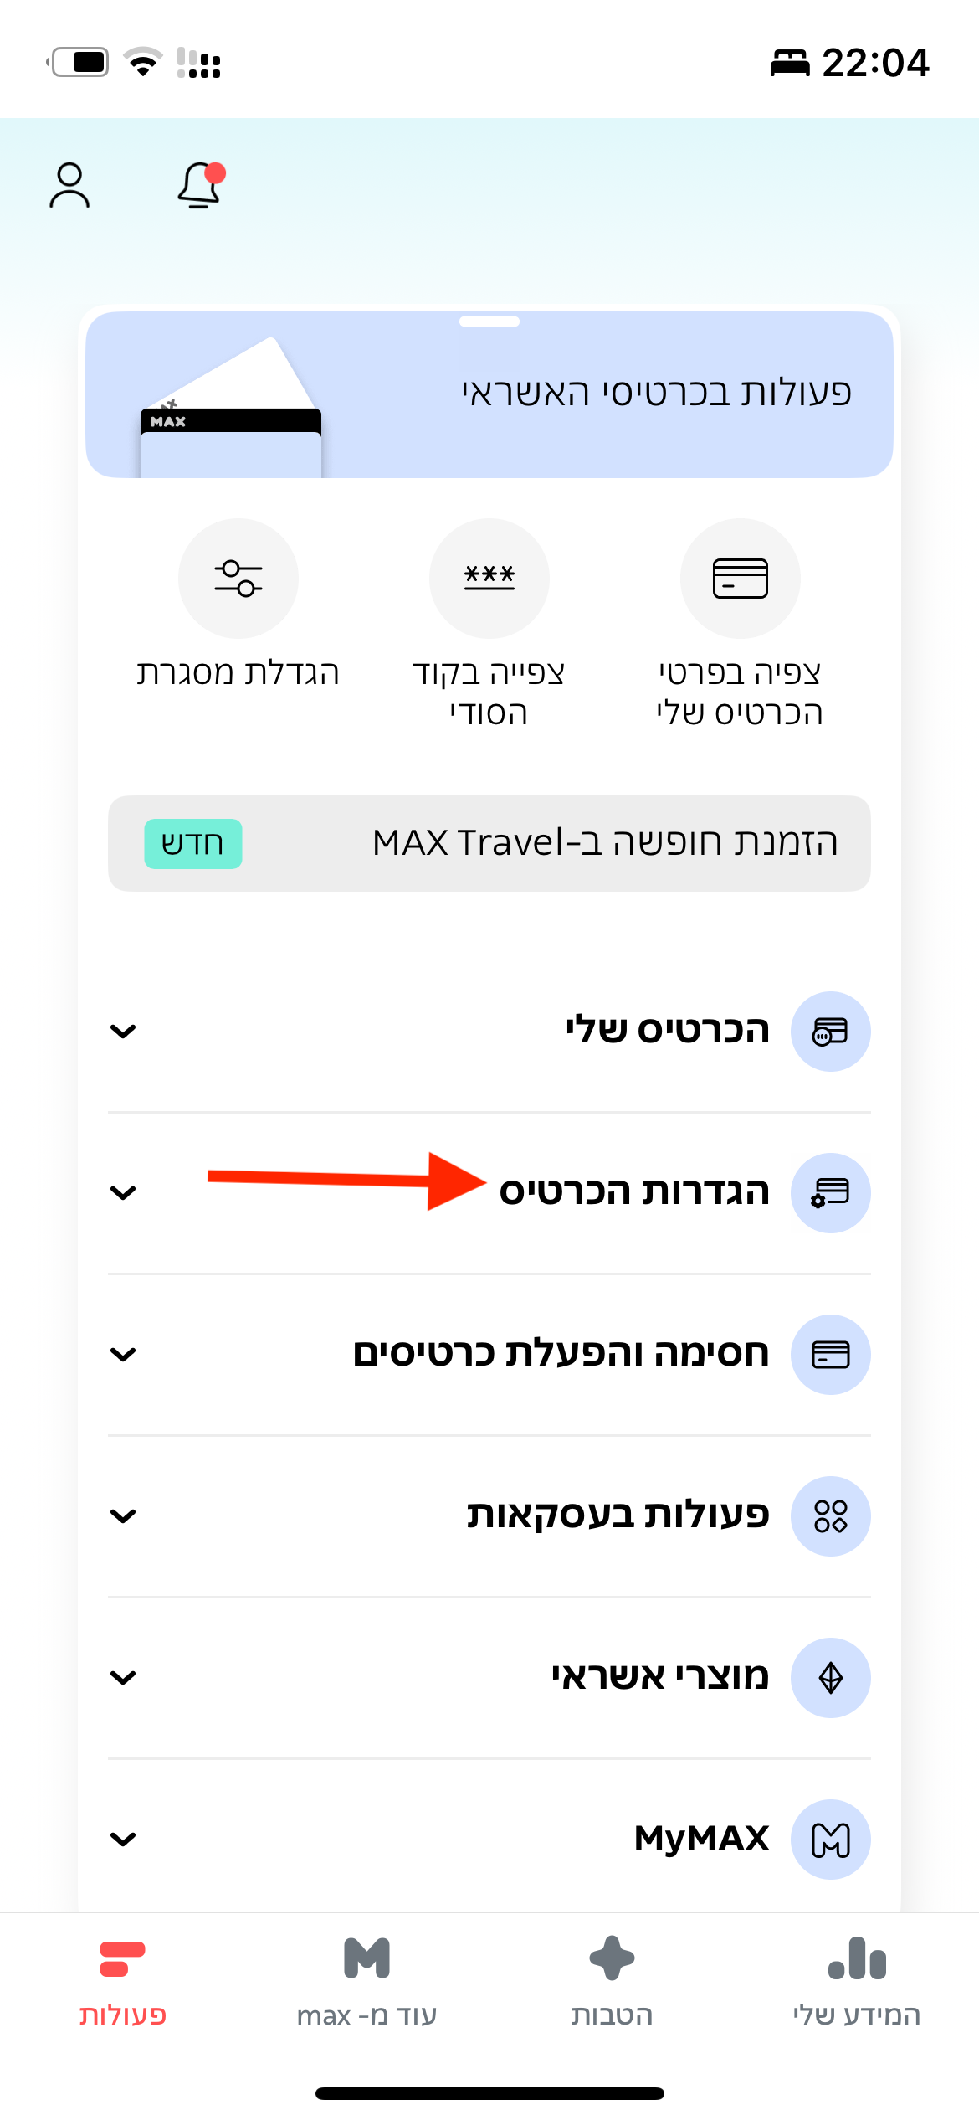Open the profile icon at top left
Image resolution: width=979 pixels, height=2120 pixels.
pos(71,186)
